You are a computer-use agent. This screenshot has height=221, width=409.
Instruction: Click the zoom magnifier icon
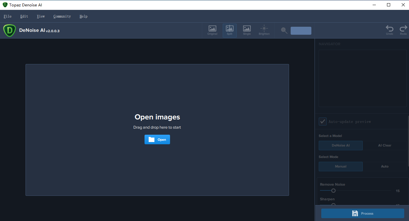284,31
